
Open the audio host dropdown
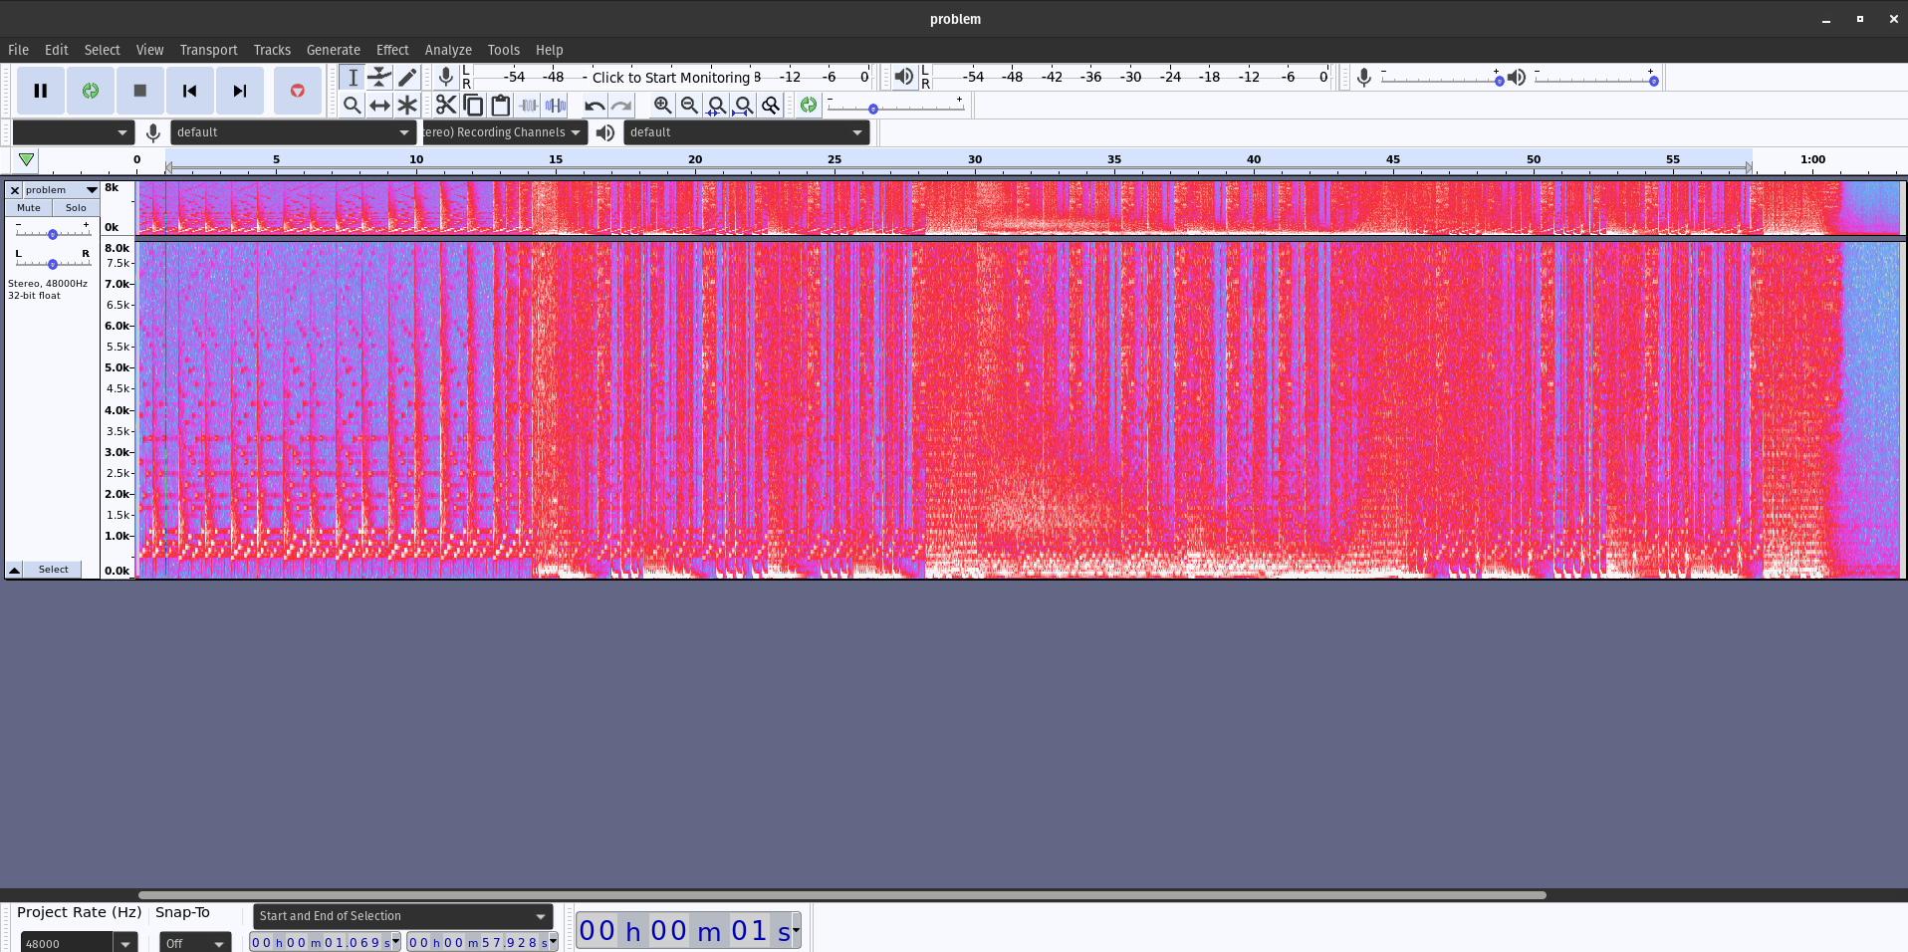click(73, 132)
